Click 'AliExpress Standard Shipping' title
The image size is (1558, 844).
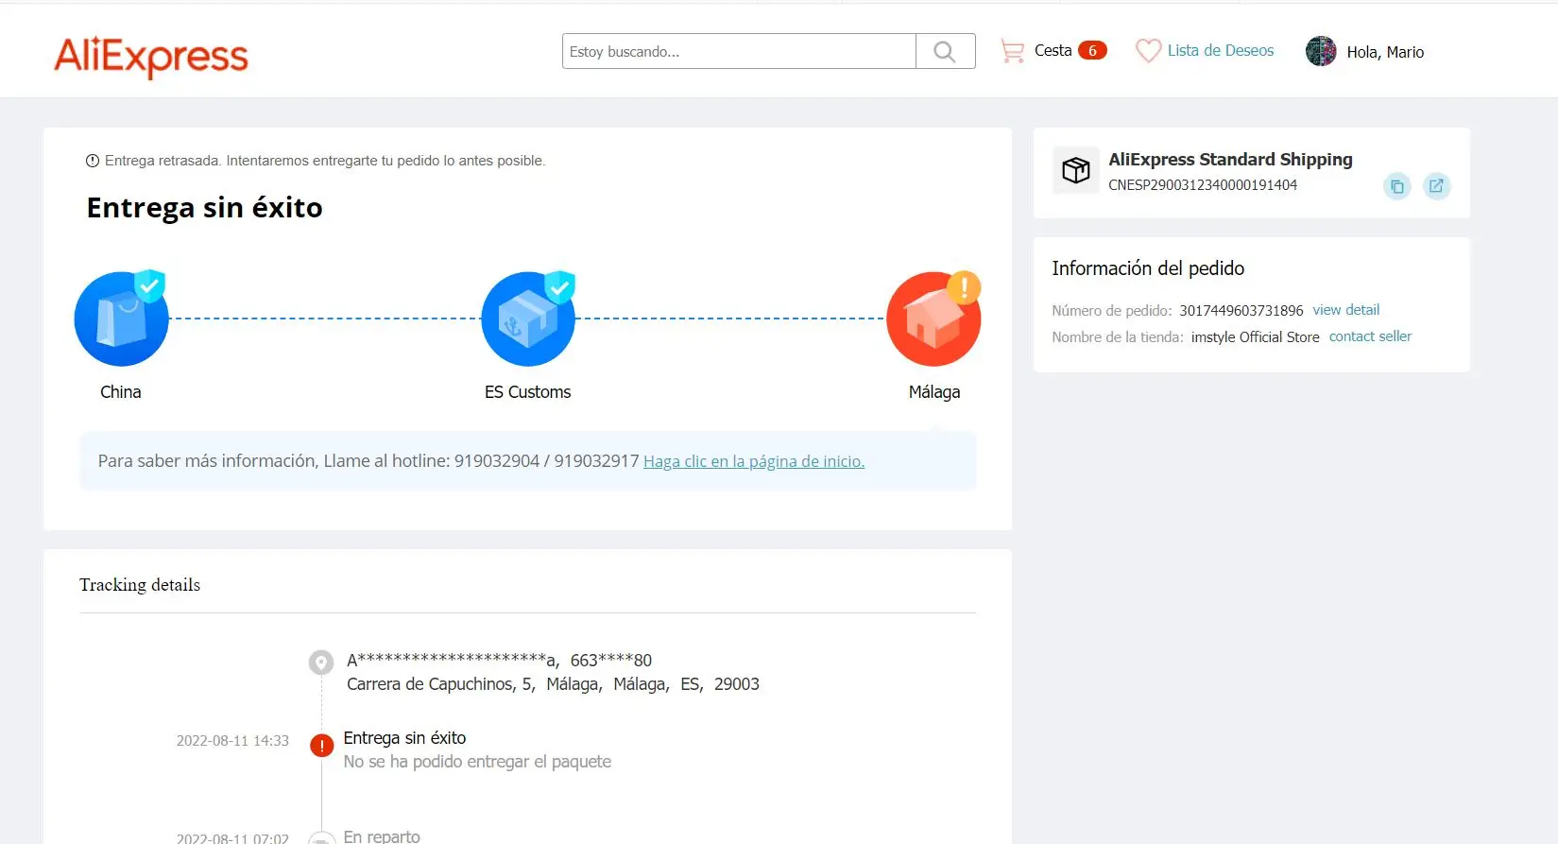click(x=1230, y=160)
